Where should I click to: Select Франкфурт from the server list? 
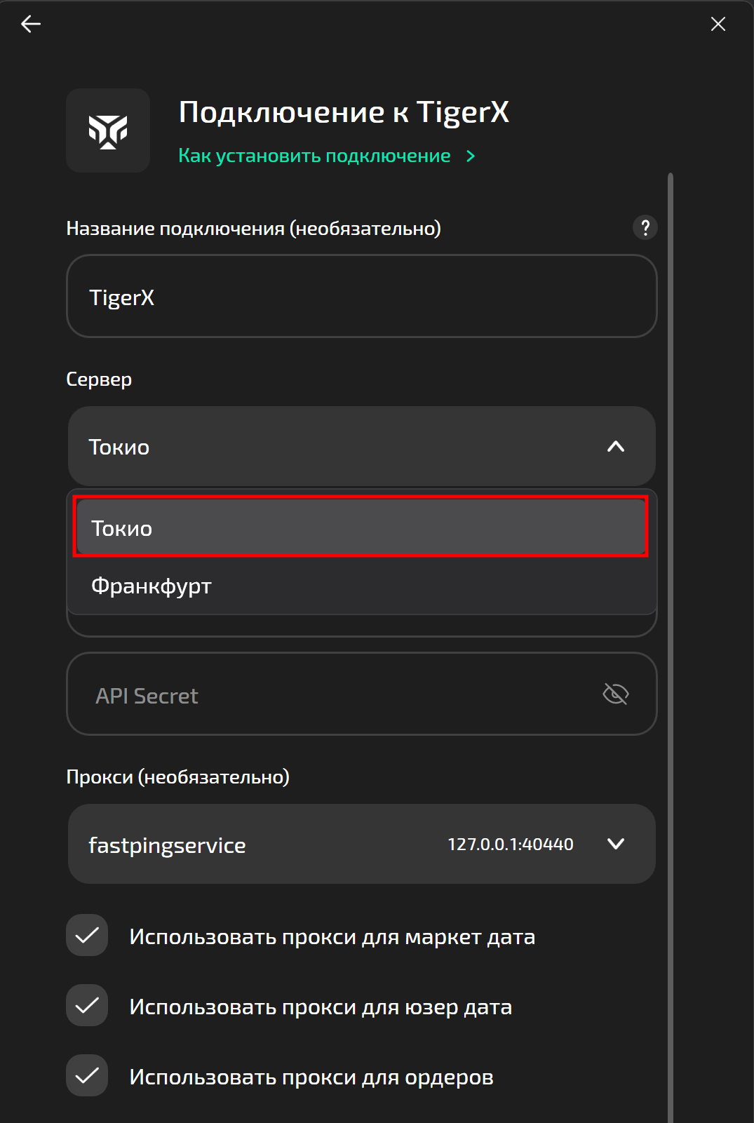click(361, 586)
